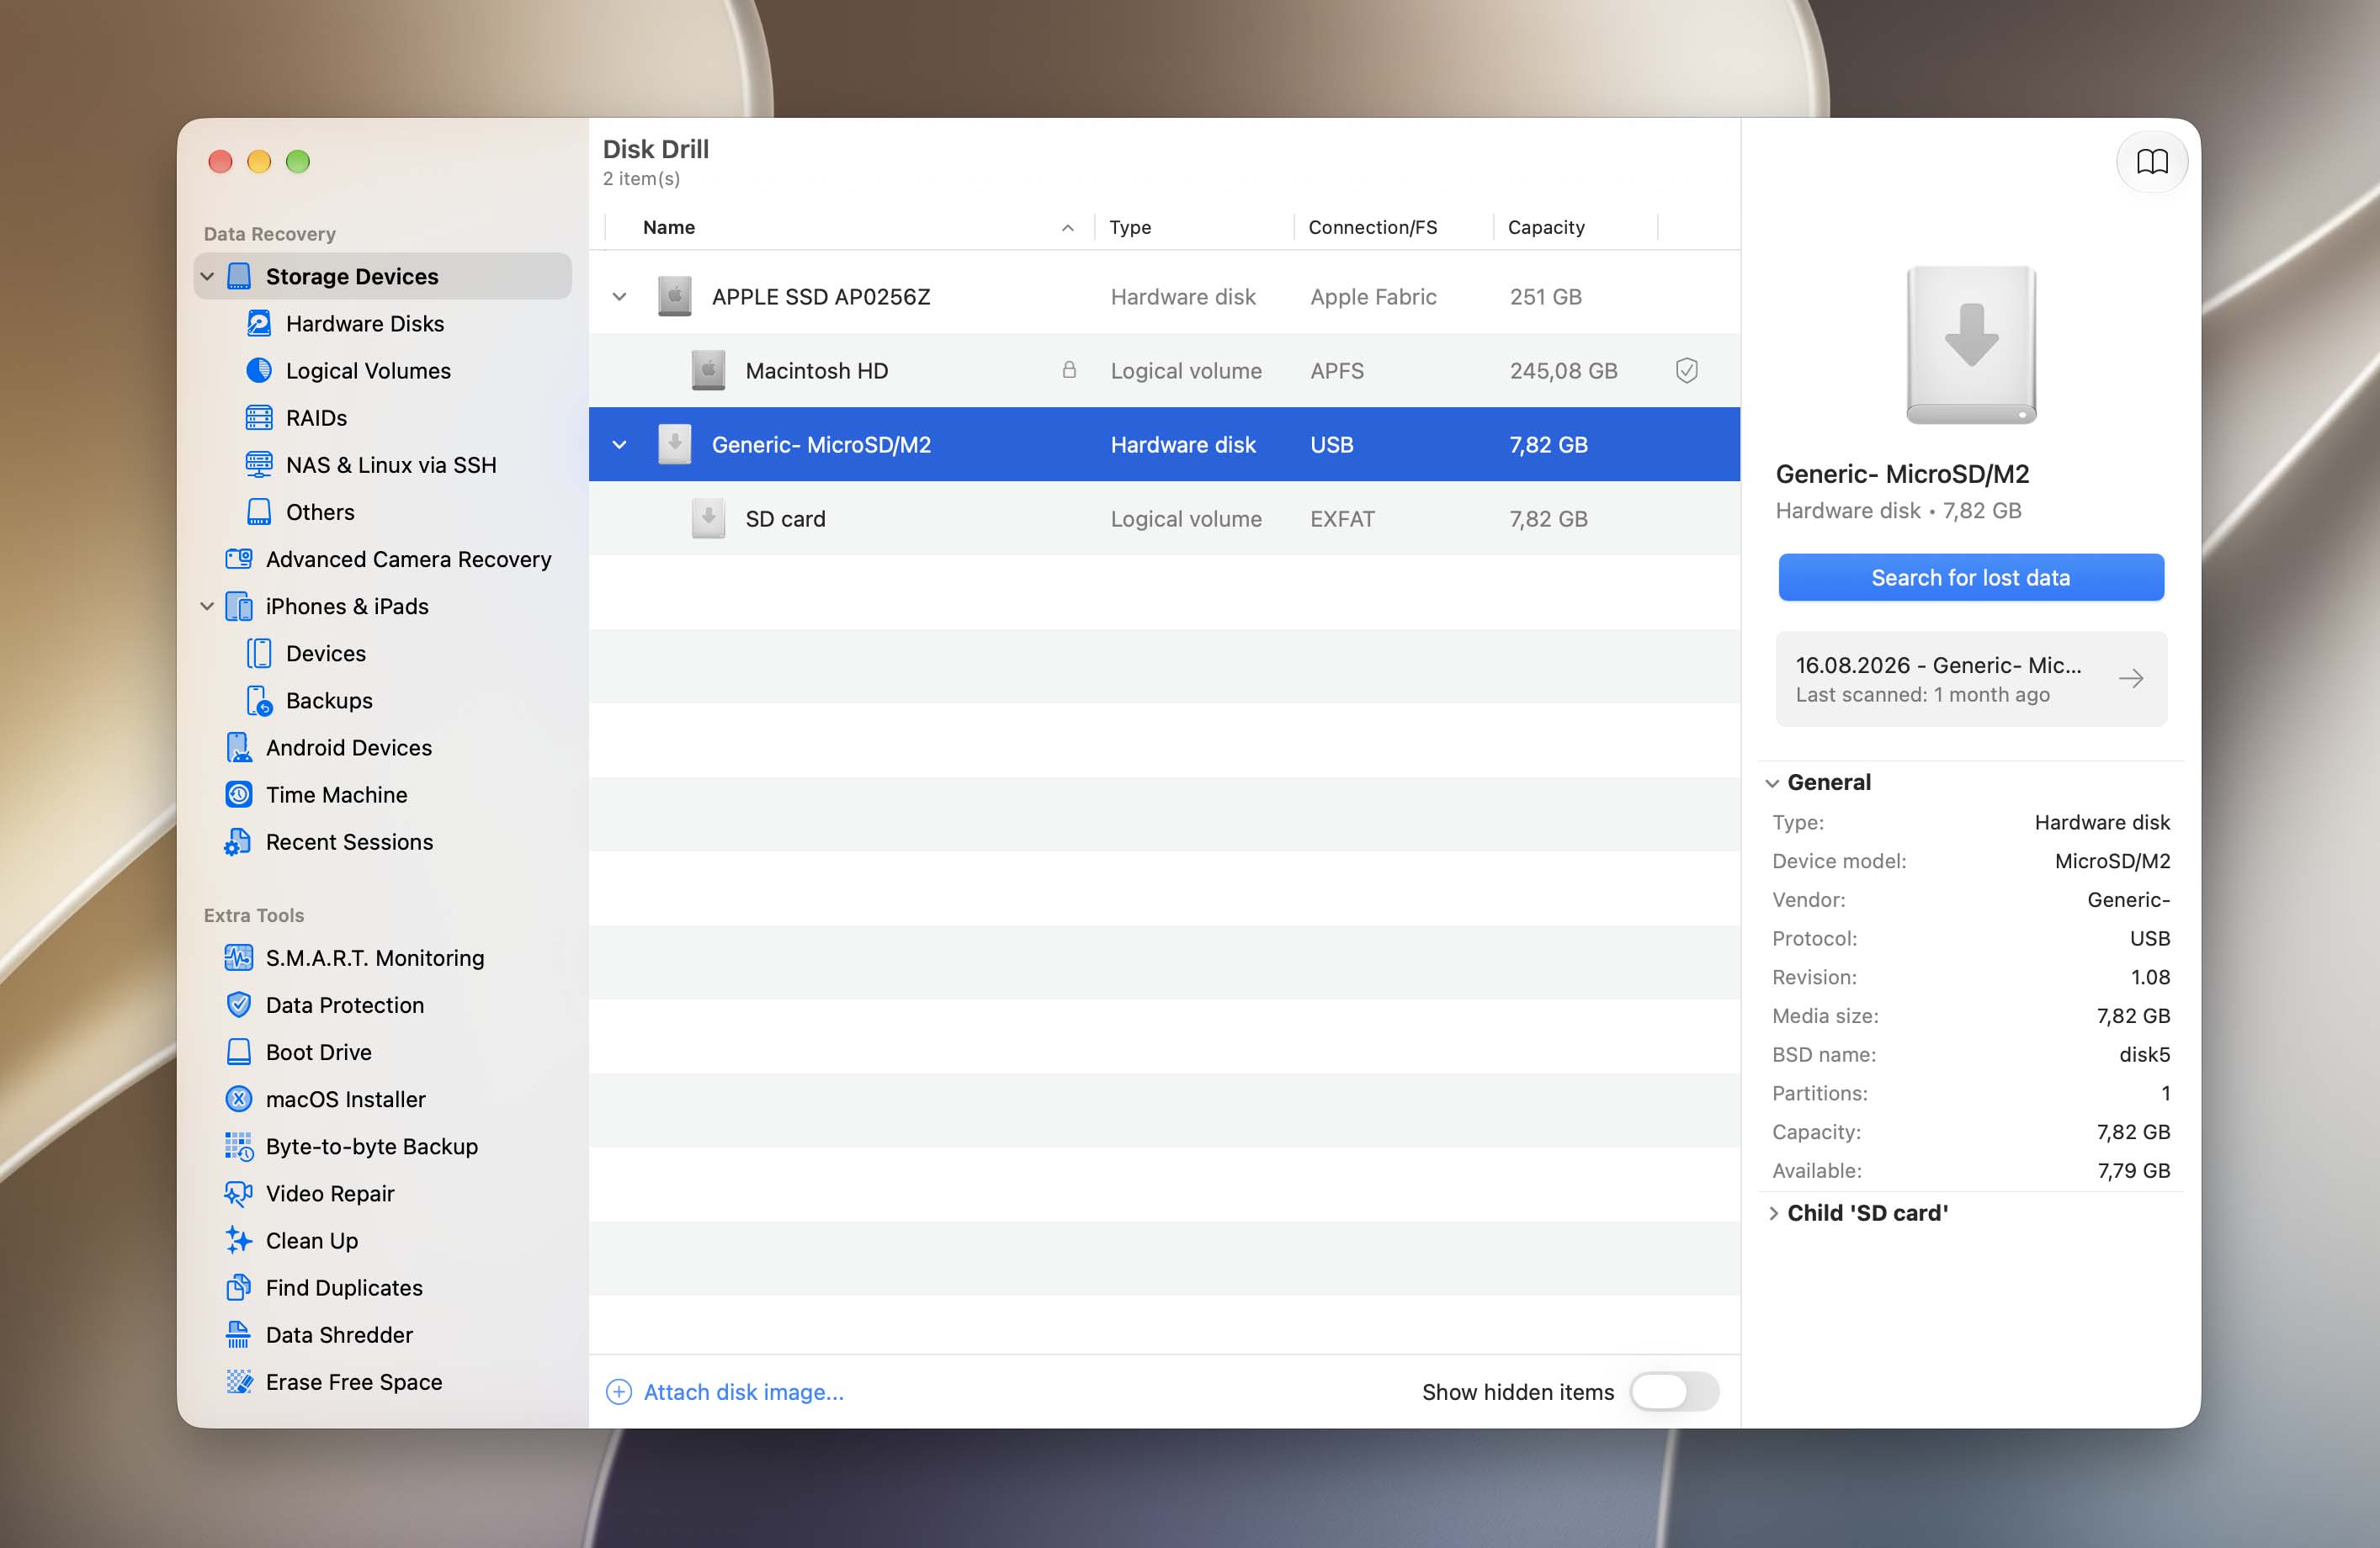
Task: Open RAIDs from the sidebar
Action: 316,418
